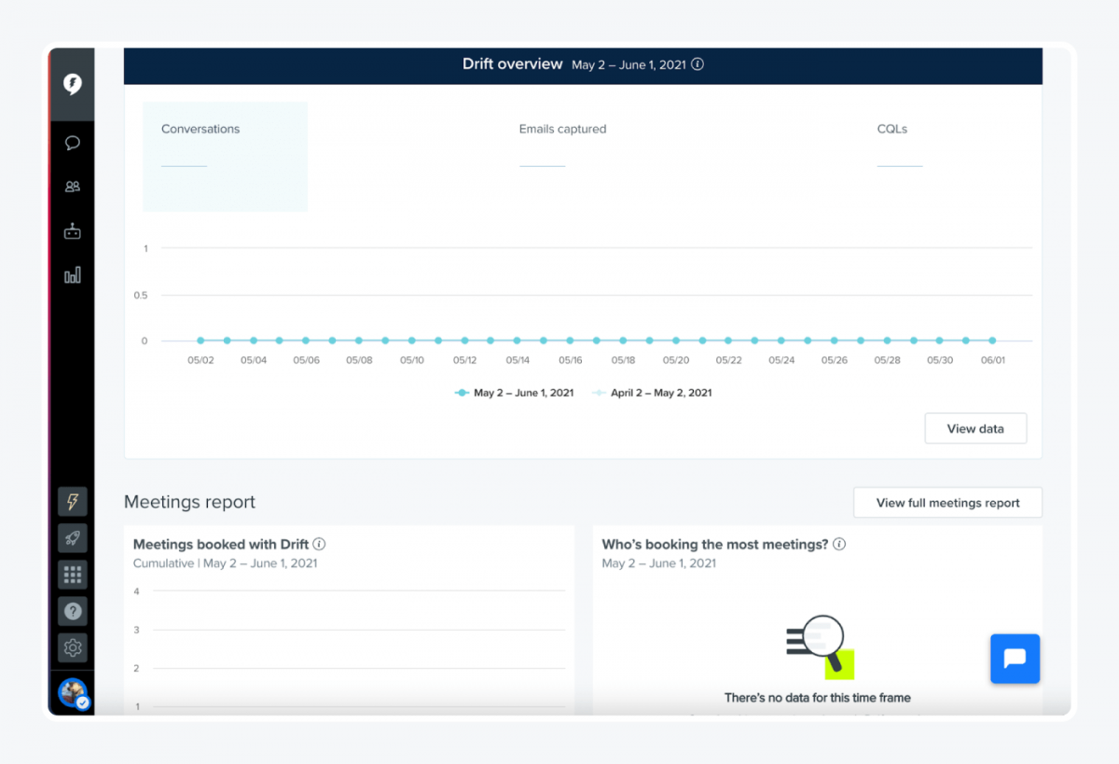Click the Meetings booked with Drift title
The height and width of the screenshot is (764, 1119).
pos(221,544)
